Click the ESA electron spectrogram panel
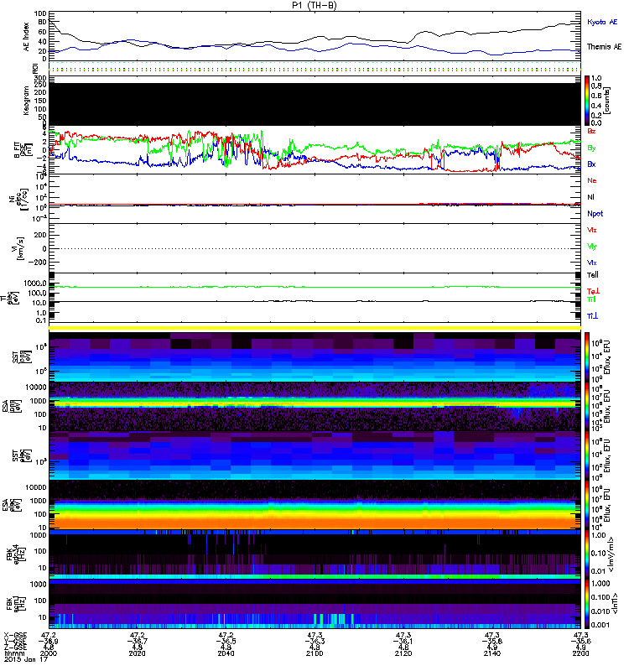629x671 pixels. pos(314,505)
